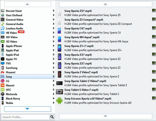Click the Search Profile input field
This screenshot has height=121, width=156.
click(25, 117)
